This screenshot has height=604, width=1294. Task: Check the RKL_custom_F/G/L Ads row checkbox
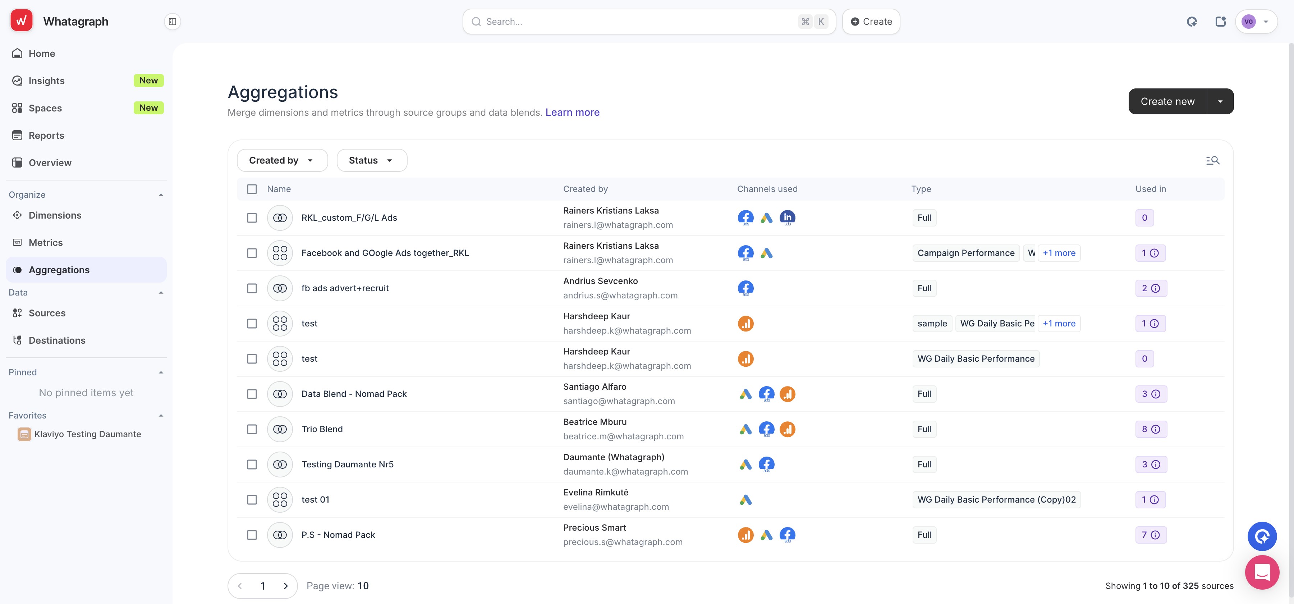[x=252, y=218]
